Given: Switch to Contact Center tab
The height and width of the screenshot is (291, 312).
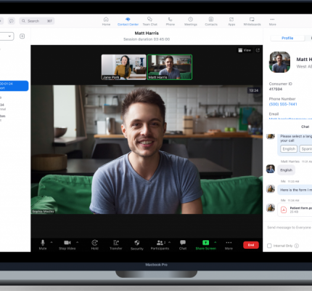Looking at the screenshot, I should pos(128,21).
